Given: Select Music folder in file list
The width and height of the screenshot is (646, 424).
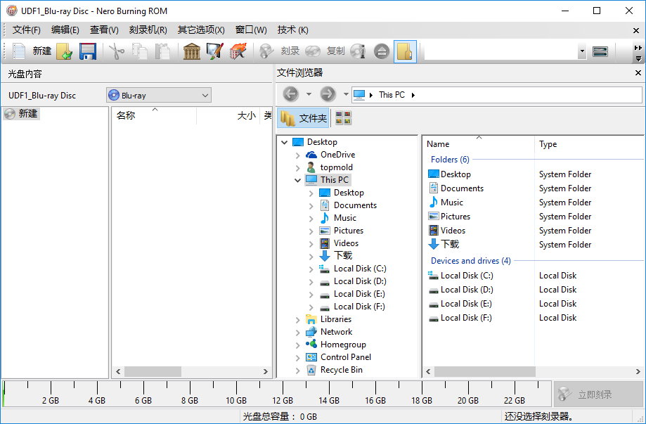Looking at the screenshot, I should (451, 203).
